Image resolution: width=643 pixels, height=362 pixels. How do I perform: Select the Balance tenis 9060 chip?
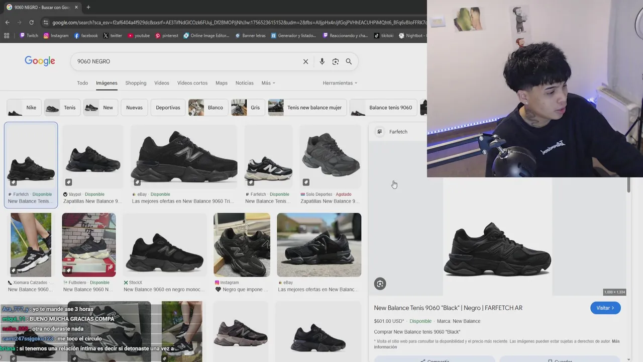(x=383, y=108)
